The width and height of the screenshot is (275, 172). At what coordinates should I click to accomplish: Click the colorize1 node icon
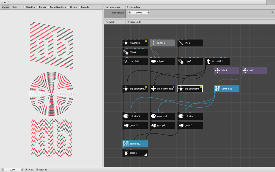pos(181,116)
